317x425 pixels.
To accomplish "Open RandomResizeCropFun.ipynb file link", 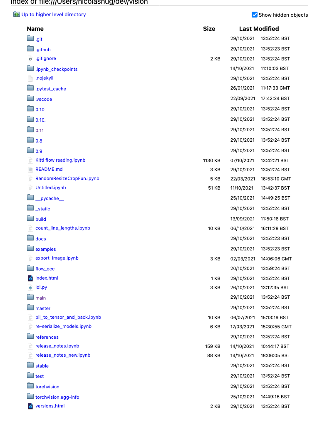I will click(x=67, y=178).
